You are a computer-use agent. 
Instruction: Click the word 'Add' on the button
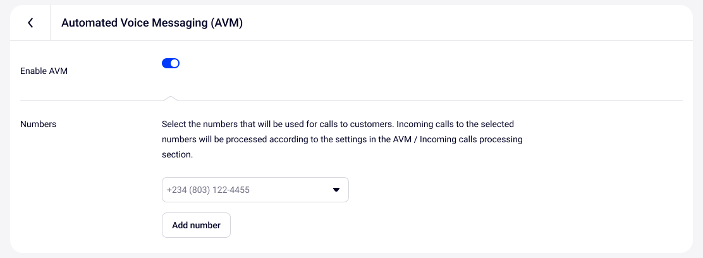tap(180, 225)
